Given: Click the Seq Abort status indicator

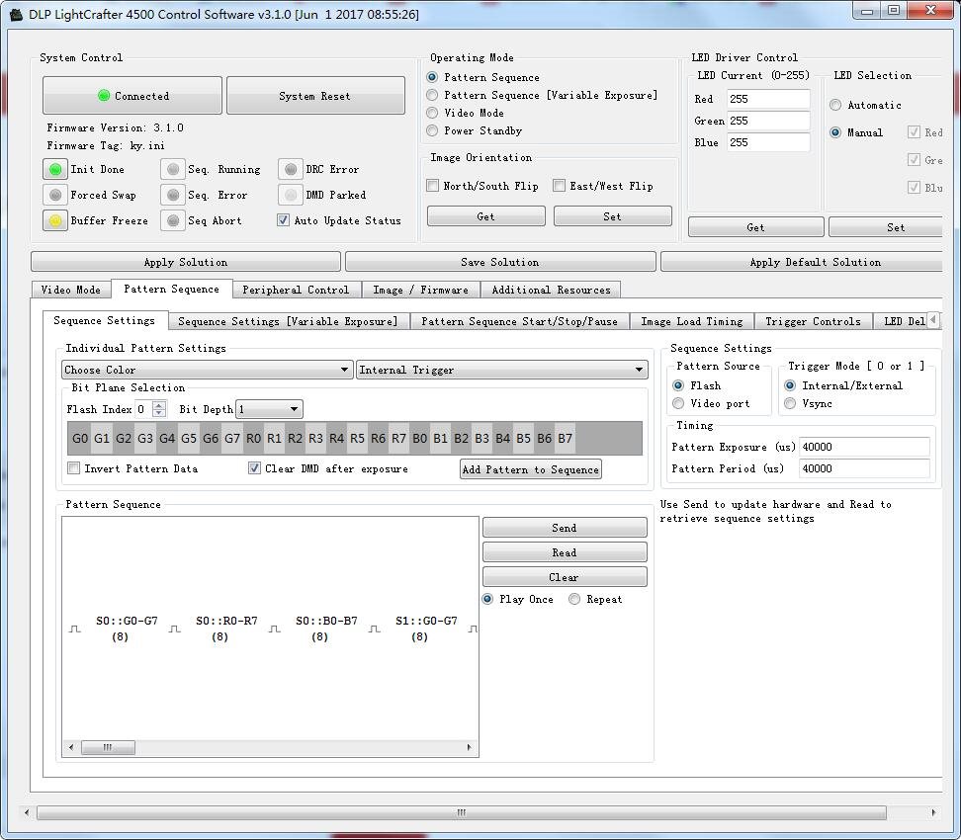Looking at the screenshot, I should 173,220.
